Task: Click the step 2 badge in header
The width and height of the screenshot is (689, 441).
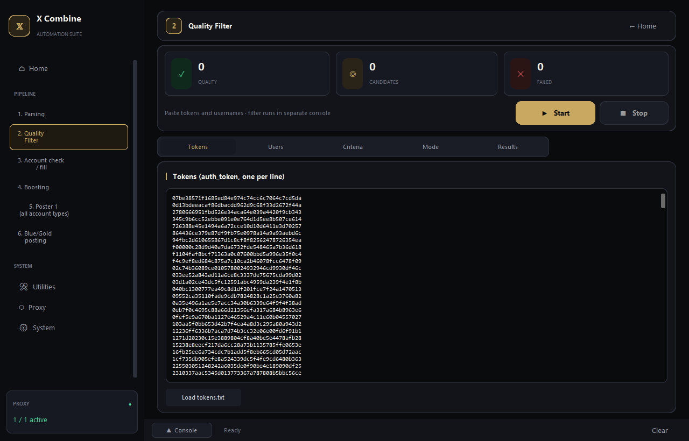Action: pos(173,26)
